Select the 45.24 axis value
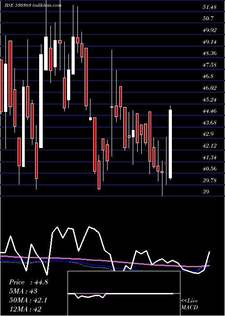 coord(210,100)
